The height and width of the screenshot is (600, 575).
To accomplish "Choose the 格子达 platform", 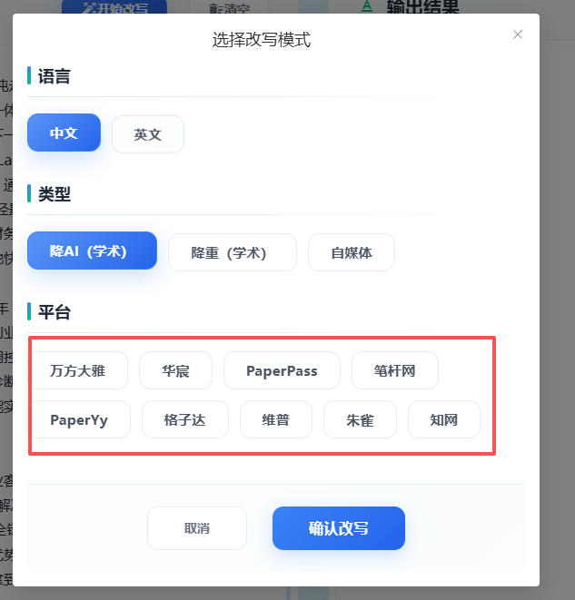I will 184,420.
